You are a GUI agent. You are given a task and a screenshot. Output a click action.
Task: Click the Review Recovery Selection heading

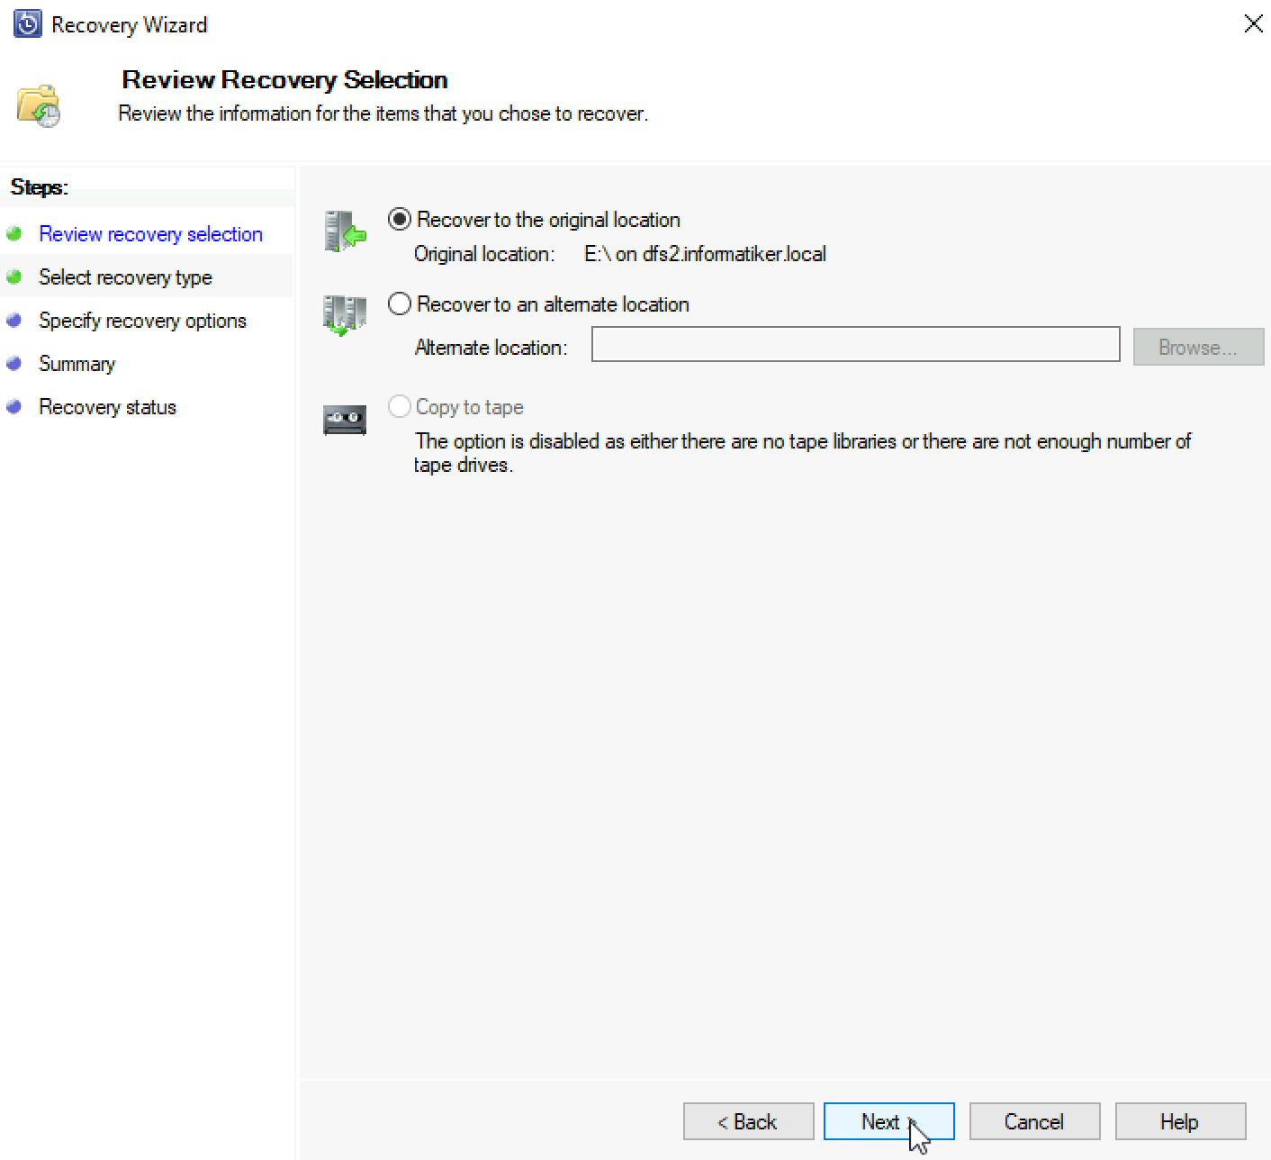click(284, 80)
